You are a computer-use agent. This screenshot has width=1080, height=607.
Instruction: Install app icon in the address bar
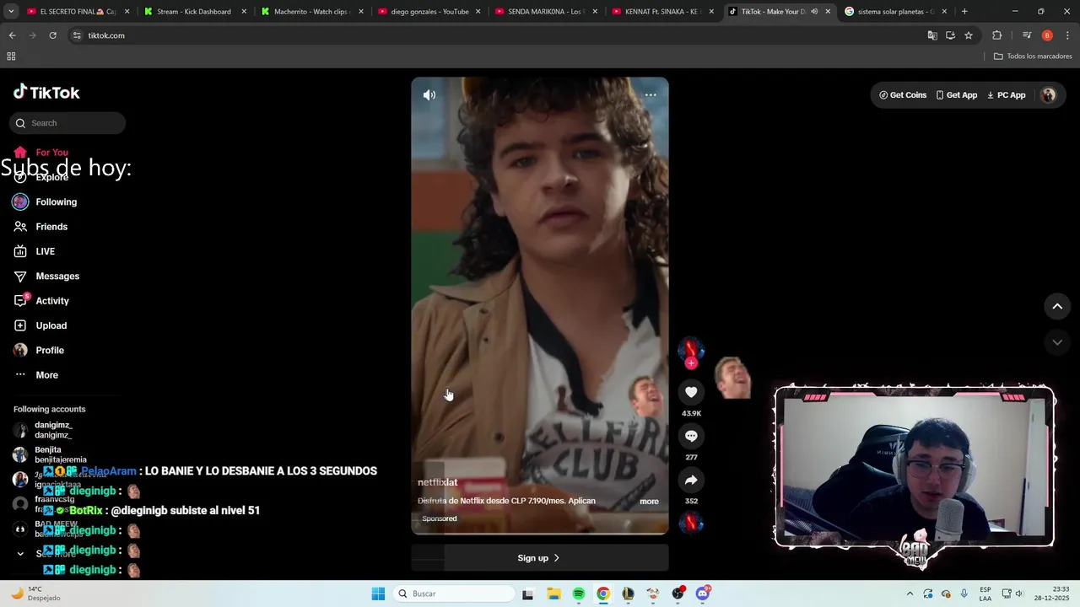point(950,35)
